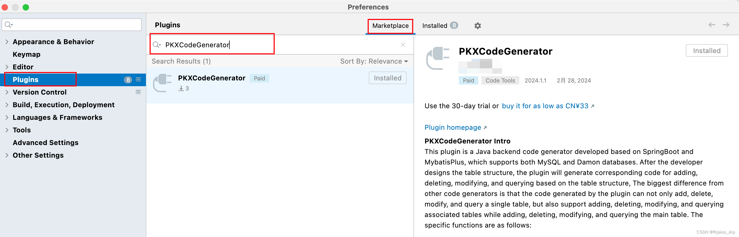Open Sort By: Relevance dropdown
The image size is (739, 237).
374,61
